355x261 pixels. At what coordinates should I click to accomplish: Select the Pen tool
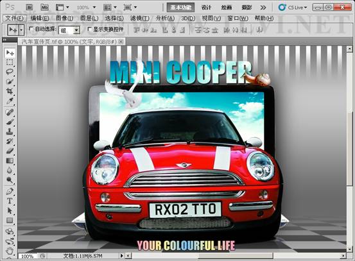coord(10,191)
